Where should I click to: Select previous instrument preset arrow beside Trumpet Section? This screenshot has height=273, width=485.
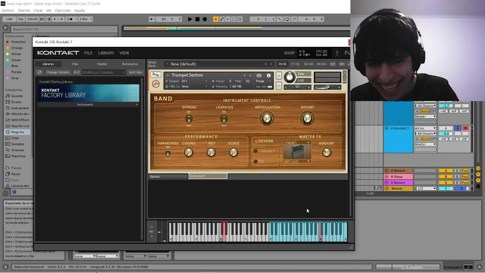coord(244,75)
